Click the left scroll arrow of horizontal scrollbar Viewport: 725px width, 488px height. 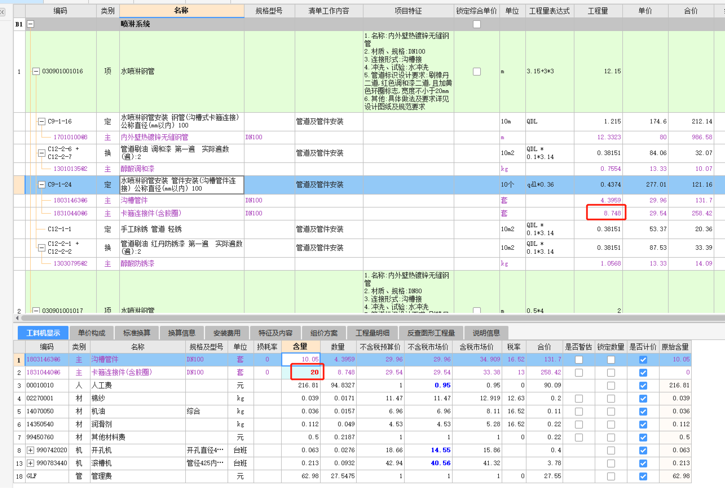tap(17, 318)
